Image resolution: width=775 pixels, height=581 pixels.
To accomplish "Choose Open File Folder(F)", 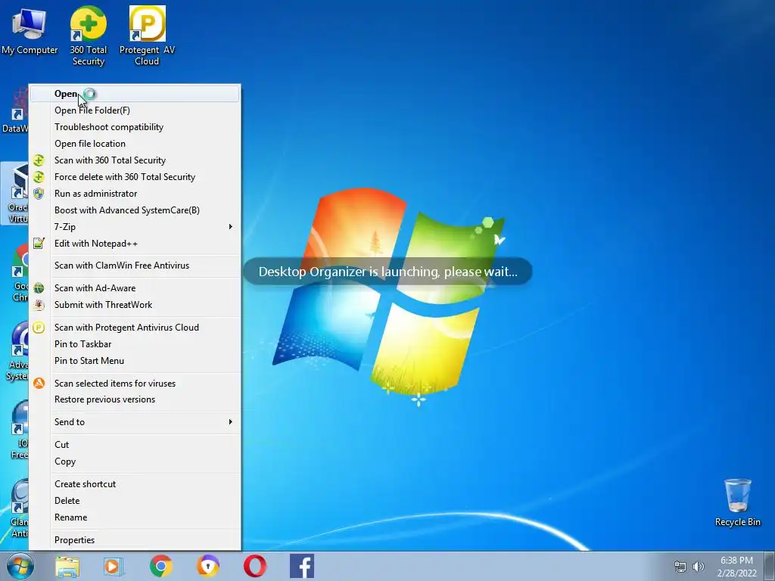I will click(135, 110).
